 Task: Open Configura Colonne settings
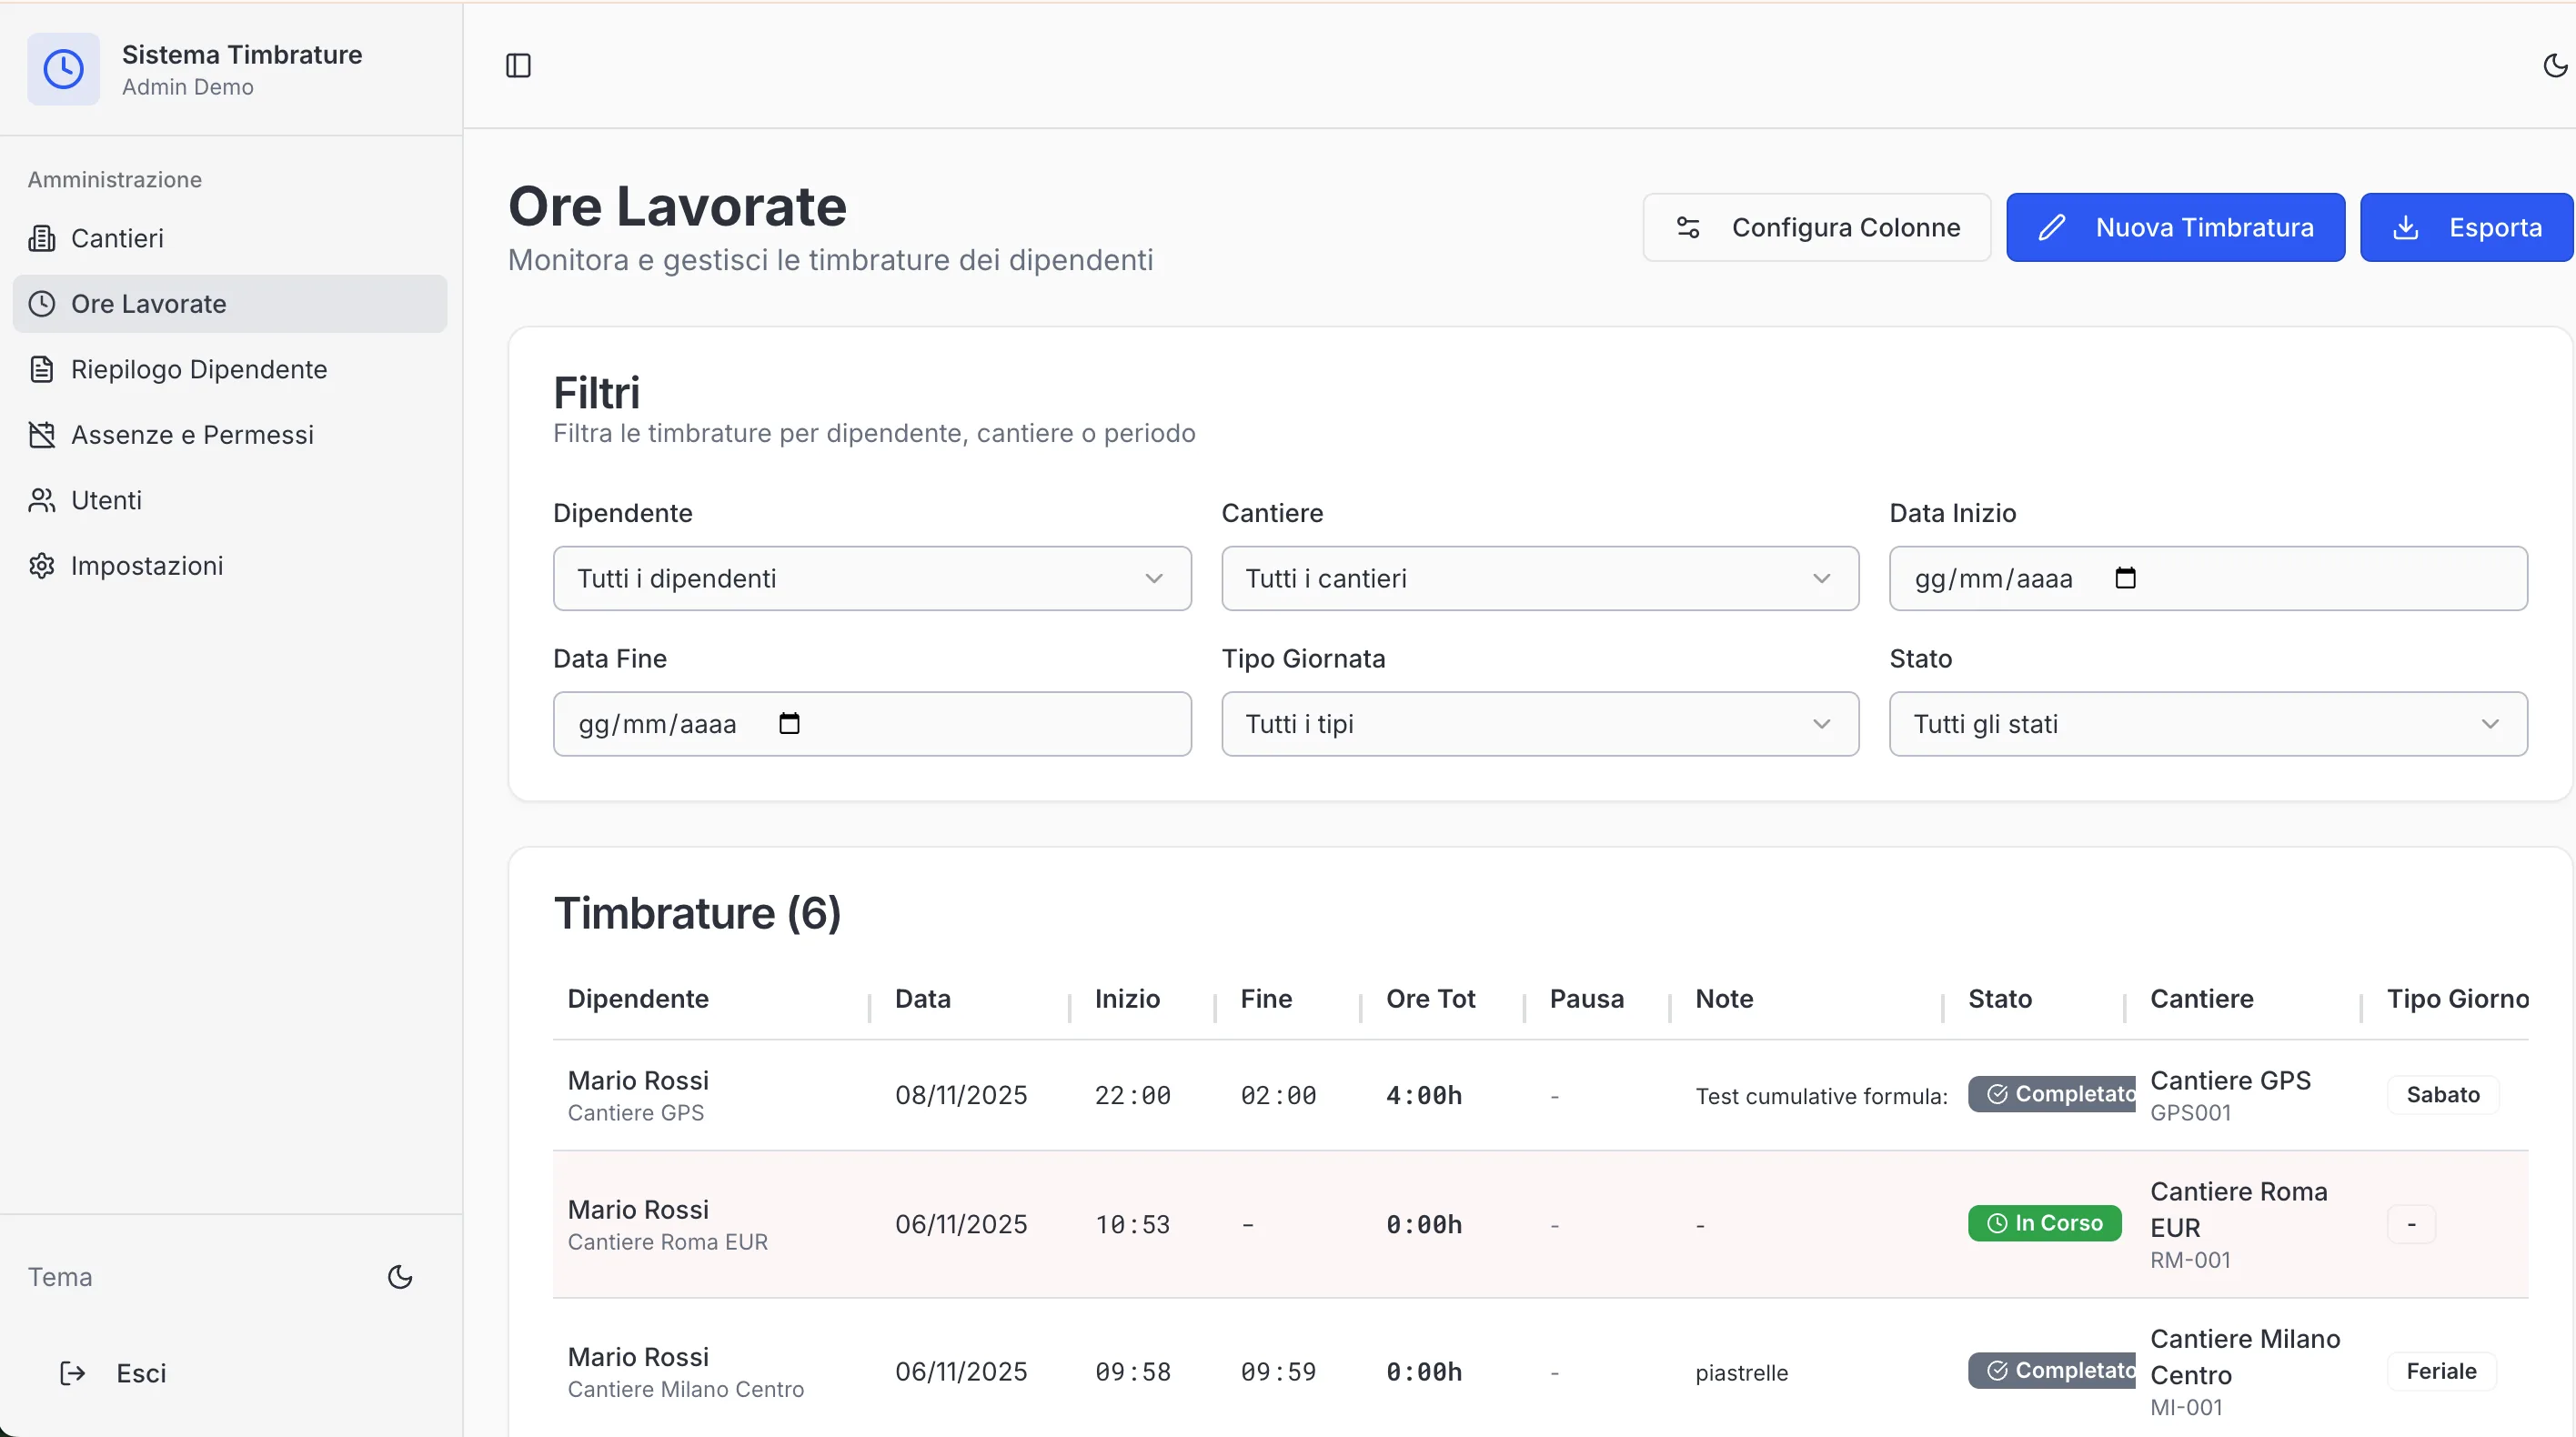[x=1816, y=228]
